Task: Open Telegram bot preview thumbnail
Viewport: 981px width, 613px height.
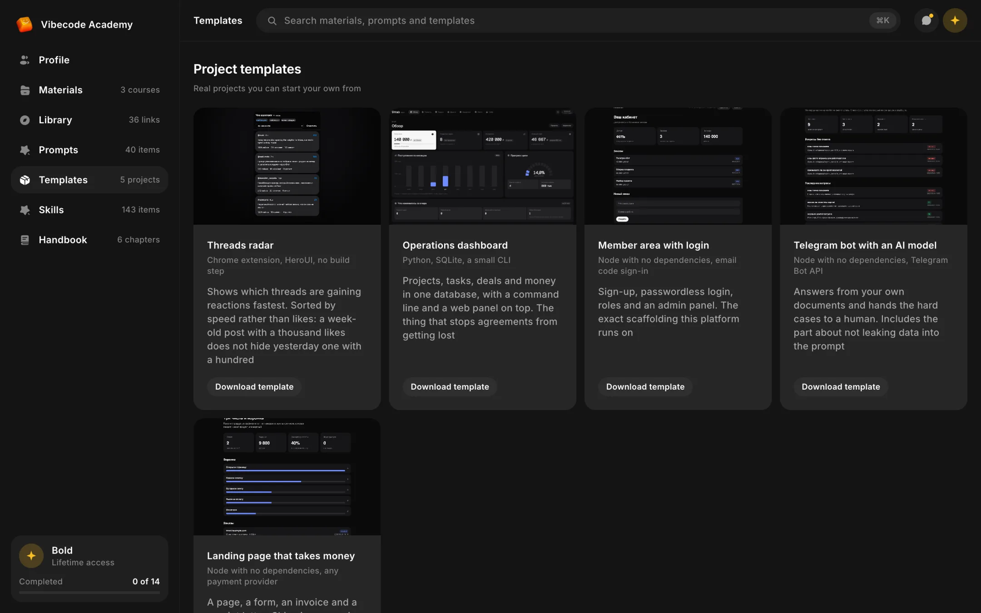Action: tap(873, 166)
